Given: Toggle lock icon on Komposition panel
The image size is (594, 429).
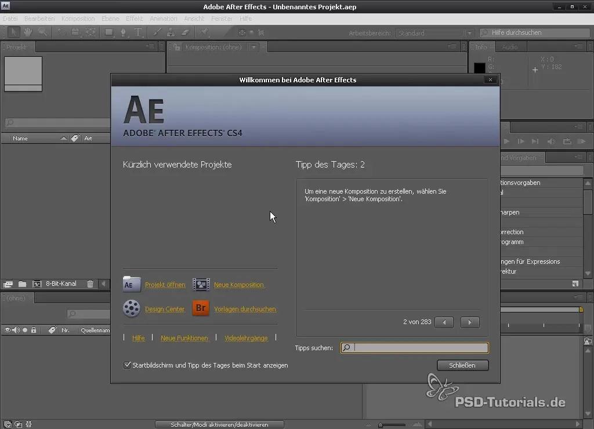Looking at the screenshot, I should point(176,47).
